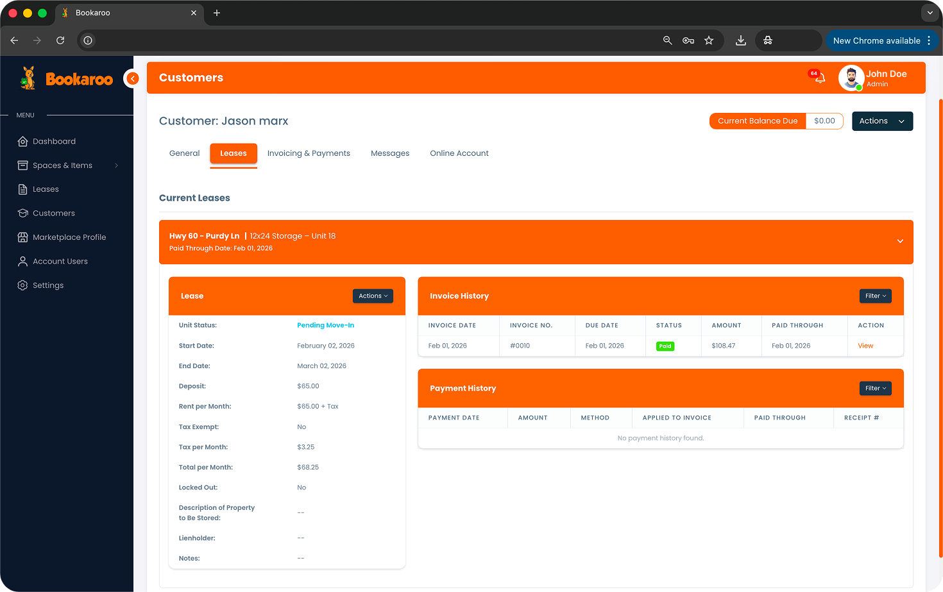Open the Invoice History Filter dropdown

click(x=875, y=296)
